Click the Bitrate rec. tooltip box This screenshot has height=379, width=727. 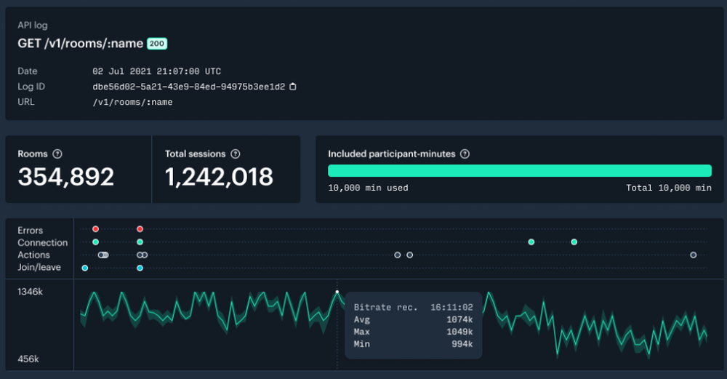pyautogui.click(x=413, y=325)
